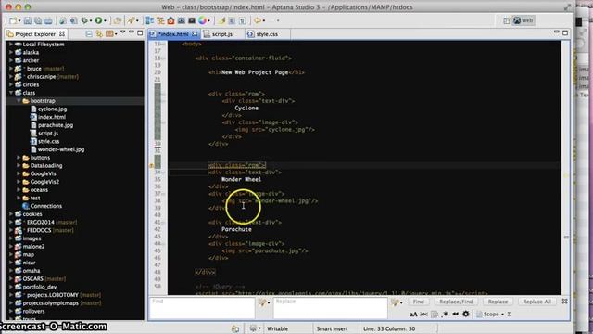Collapse the bootstrap folder
593x334 pixels.
(19, 101)
